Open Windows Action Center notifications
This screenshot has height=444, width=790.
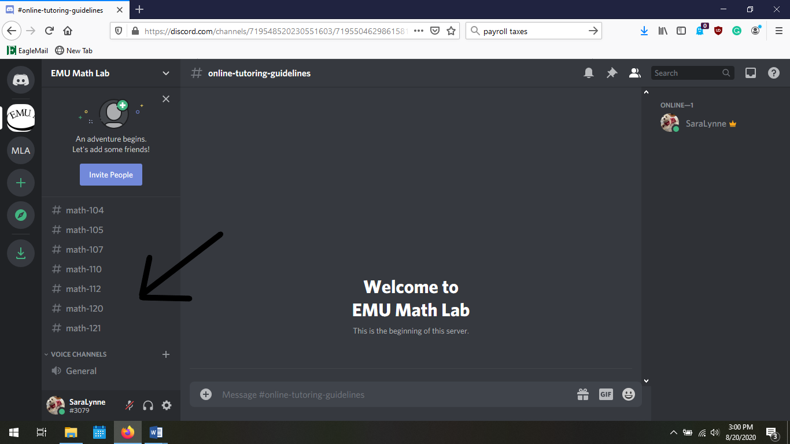point(772,432)
